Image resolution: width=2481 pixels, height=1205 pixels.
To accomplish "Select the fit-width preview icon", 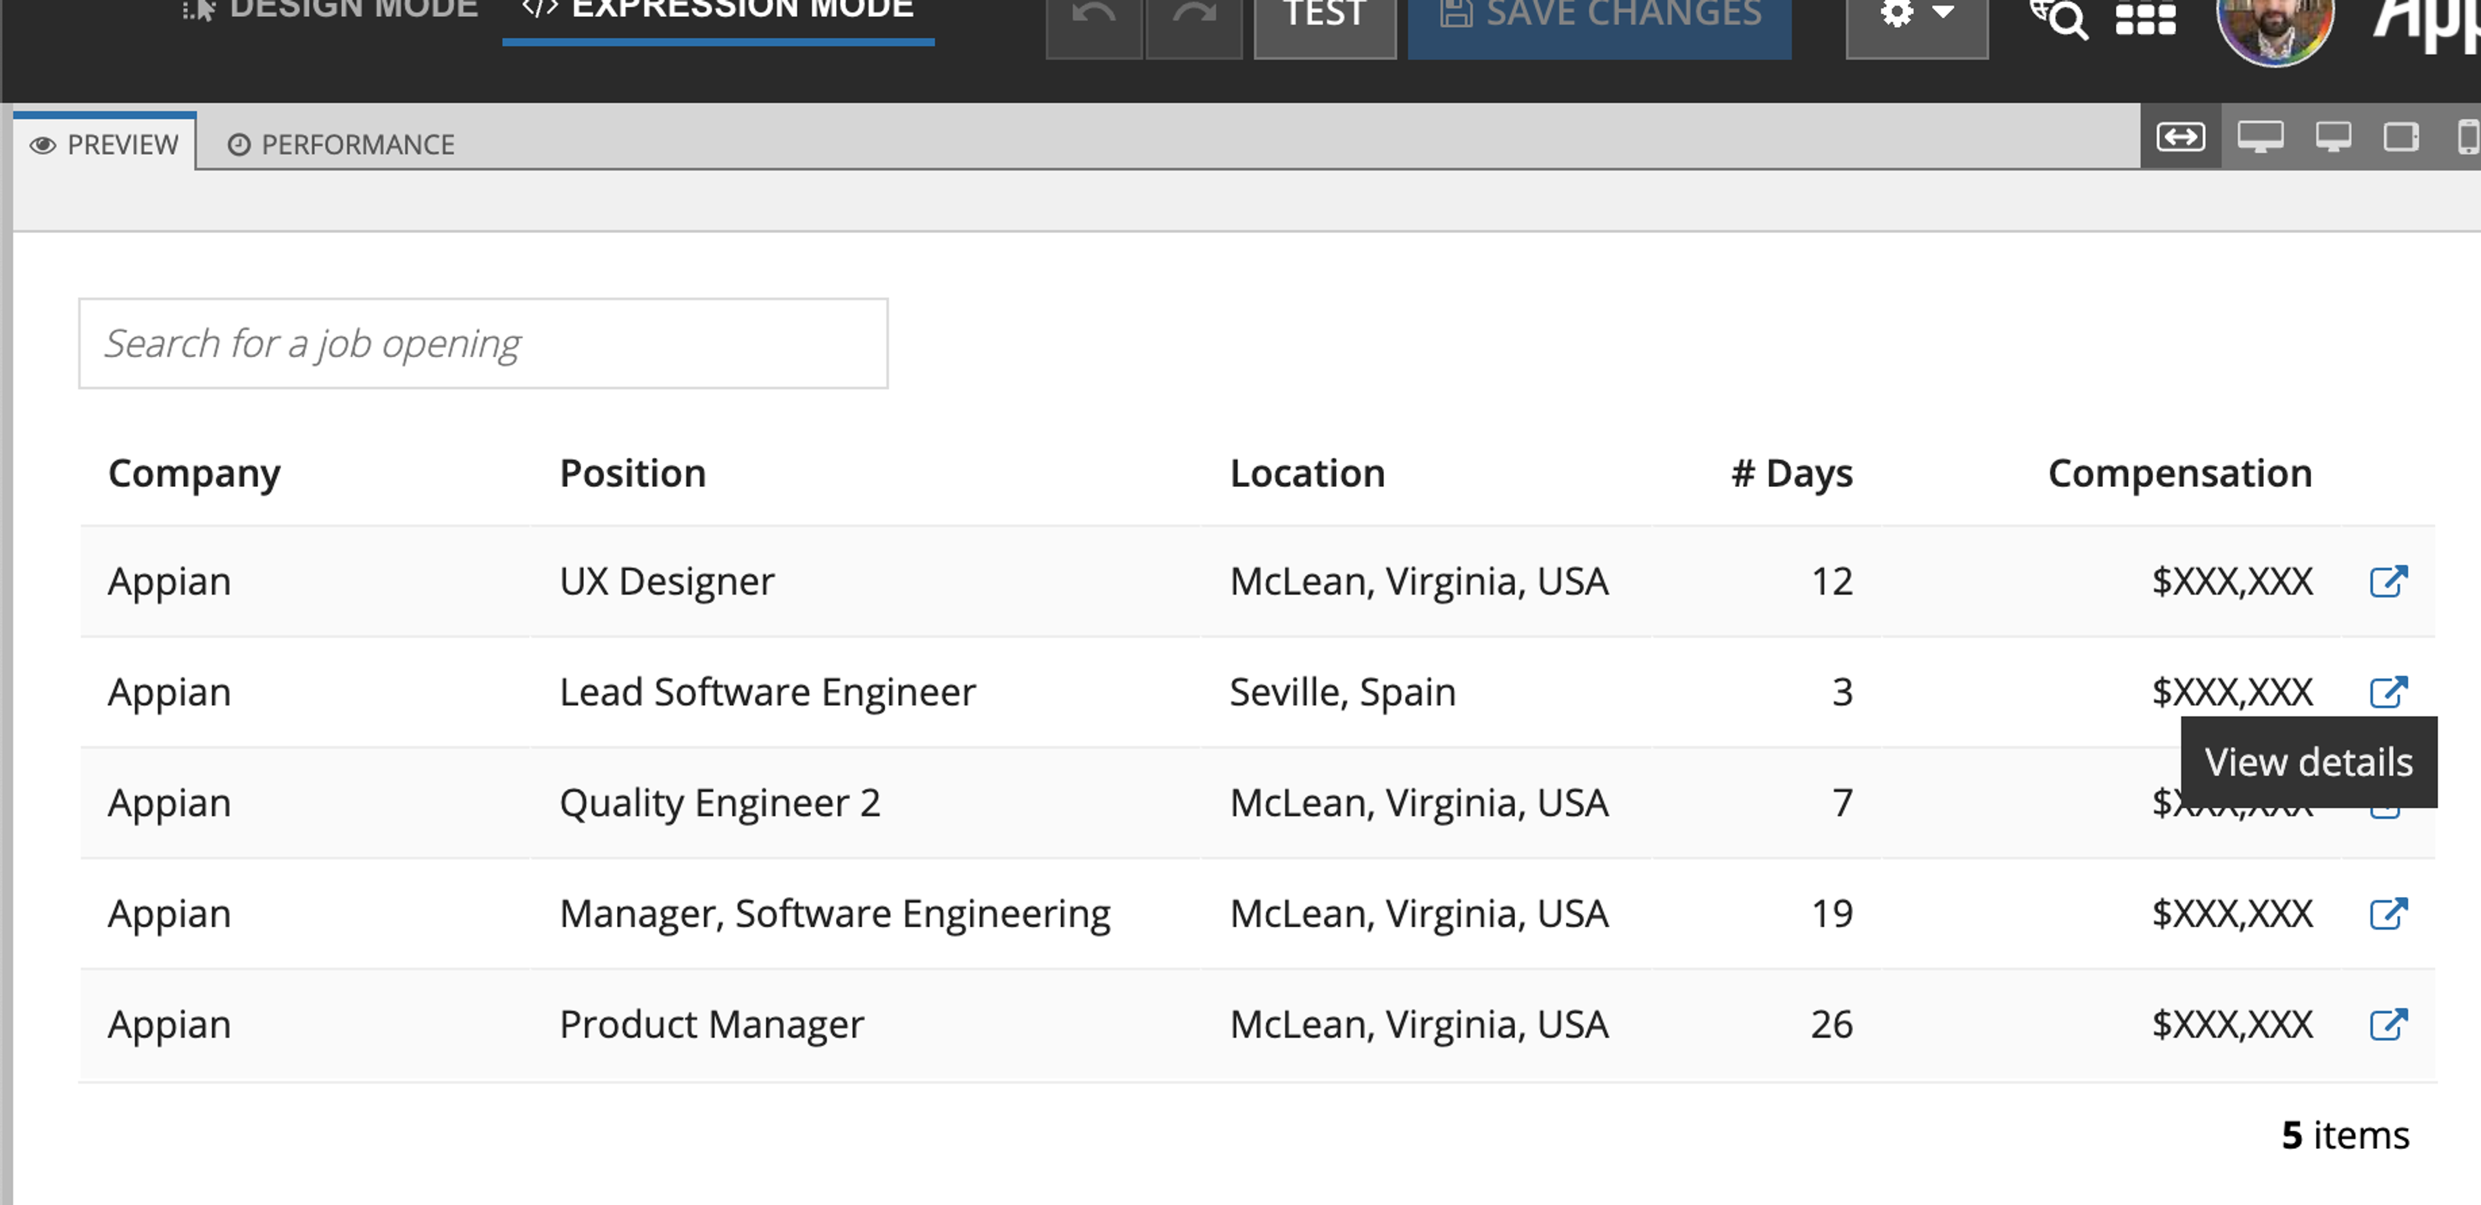I will 2181,138.
